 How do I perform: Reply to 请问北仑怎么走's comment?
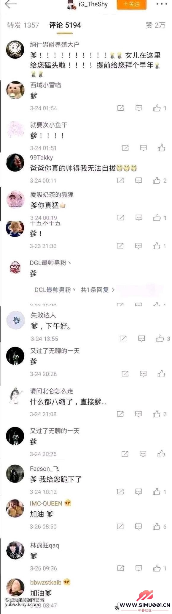coord(138,414)
